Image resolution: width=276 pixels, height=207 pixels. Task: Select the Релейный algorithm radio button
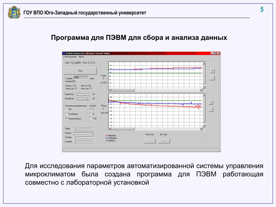pyautogui.click(x=66, y=114)
